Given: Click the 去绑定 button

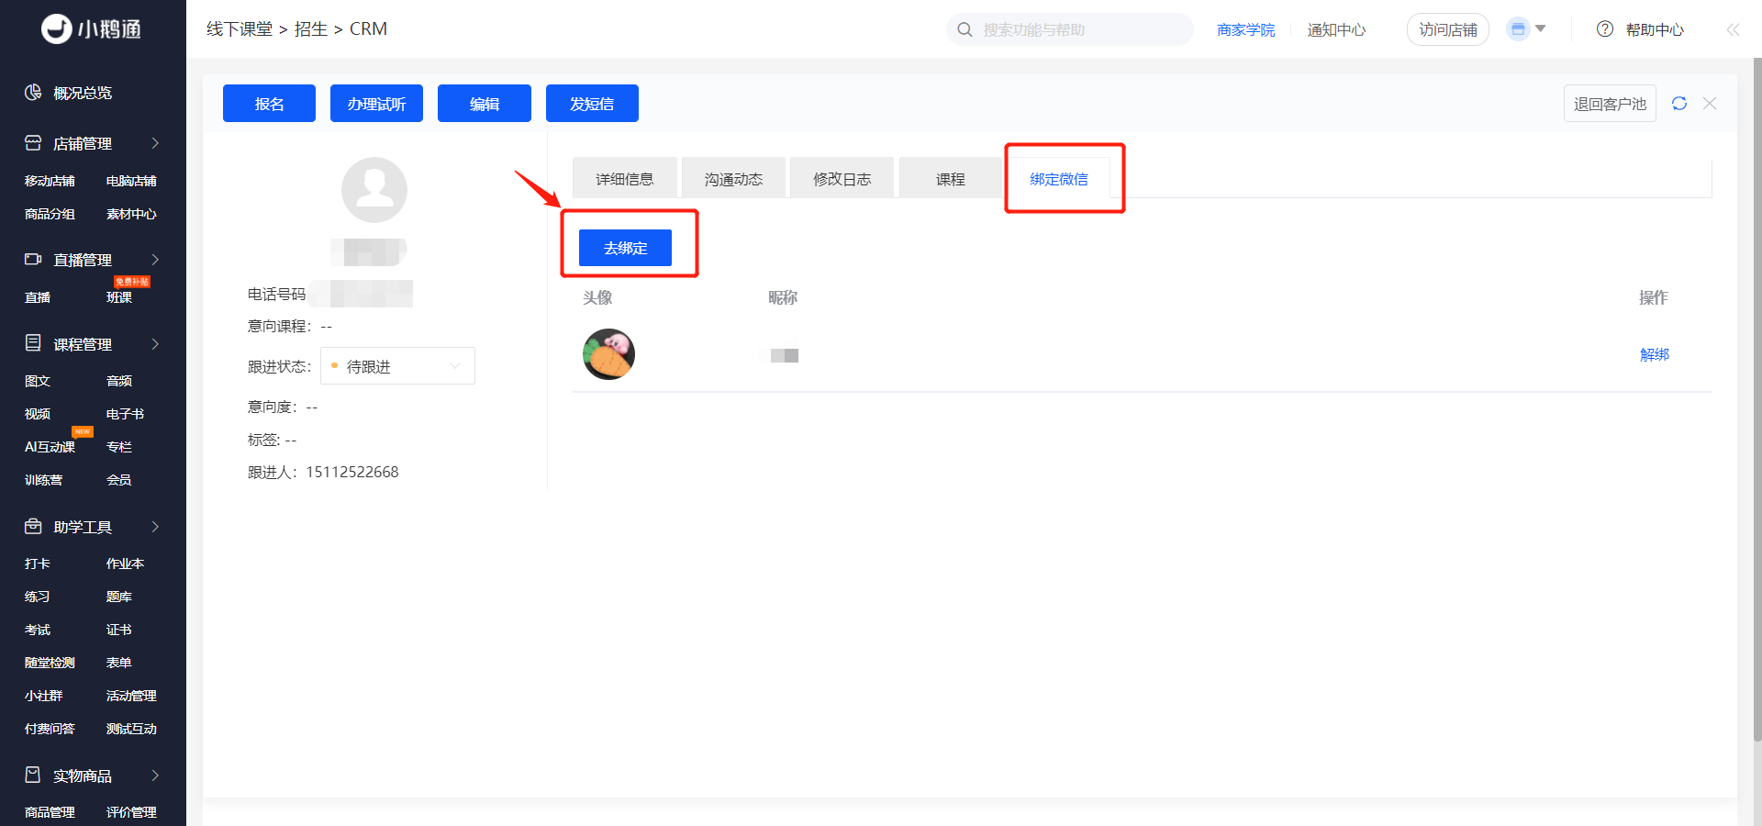Looking at the screenshot, I should tap(625, 248).
